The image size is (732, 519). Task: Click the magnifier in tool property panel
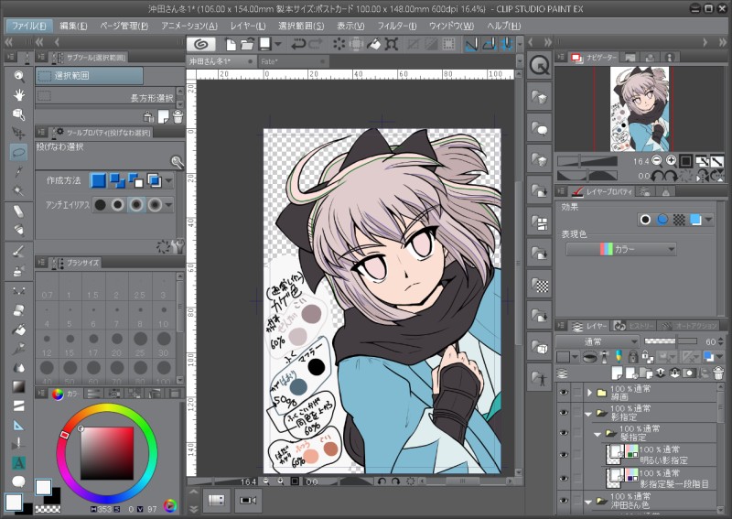[177, 162]
